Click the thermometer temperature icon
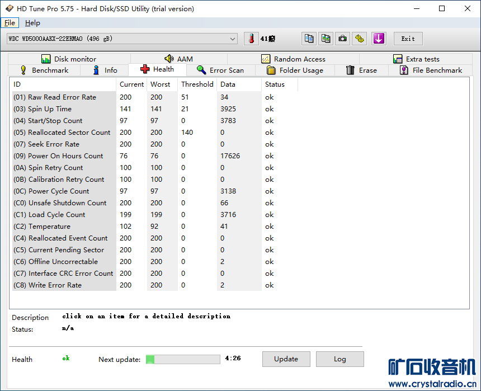 click(x=251, y=39)
